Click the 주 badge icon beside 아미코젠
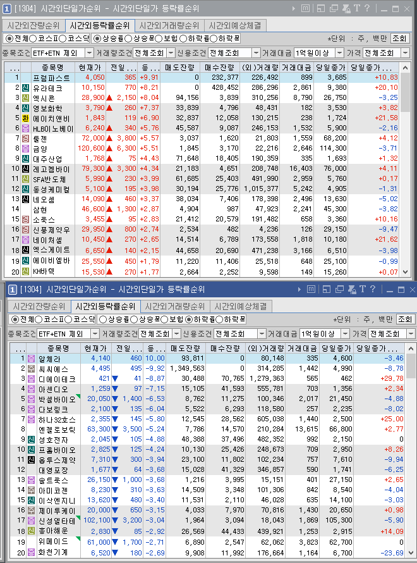Viewport: 417px width, 563px height. [31, 490]
